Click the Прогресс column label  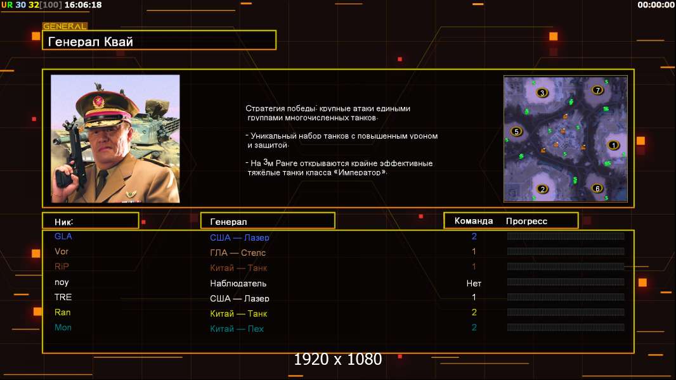click(x=526, y=221)
